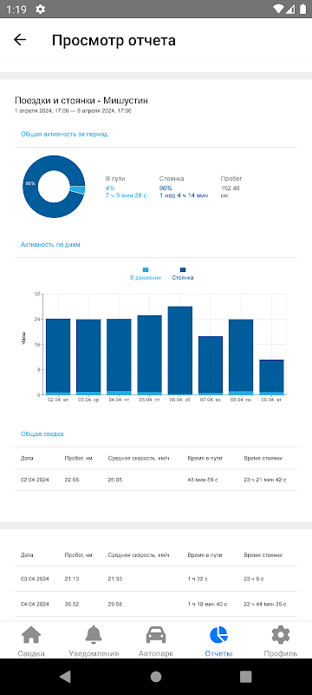Open Уведомления bell icon
Screen dimensions: 312x695
pos(94,636)
